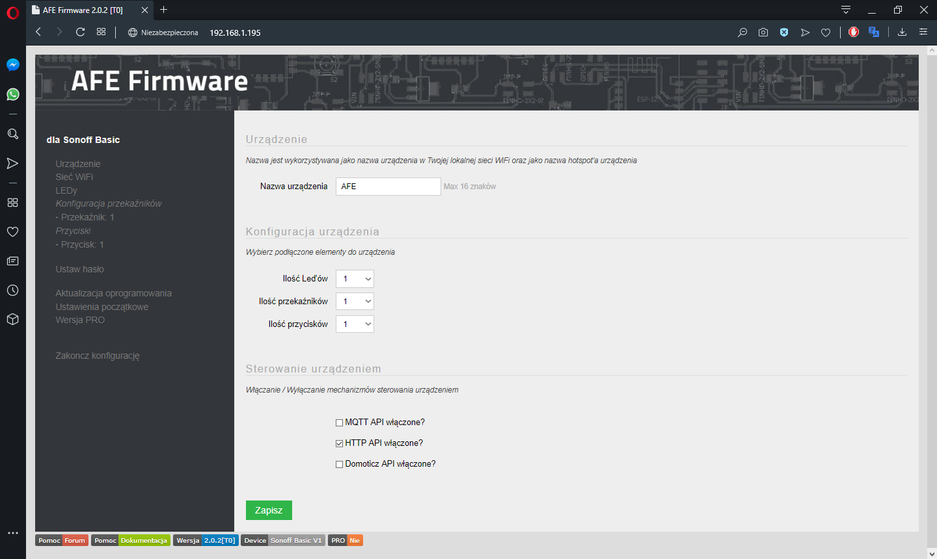Screen dimensions: 937x559
Task: Take a snapshot with camera icon
Action: [x=763, y=32]
